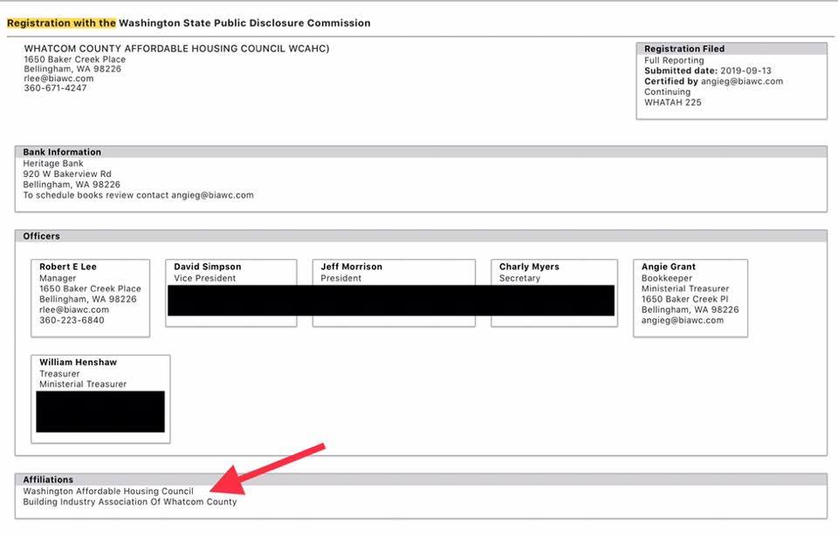Screen dimensions: 838x537
Task: Click the Washington Affordable Housing Council affiliation
Action: tap(108, 491)
